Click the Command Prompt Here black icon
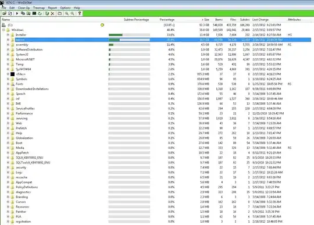Screen dimensions: 314x225 pyautogui.click(x=34, y=13)
